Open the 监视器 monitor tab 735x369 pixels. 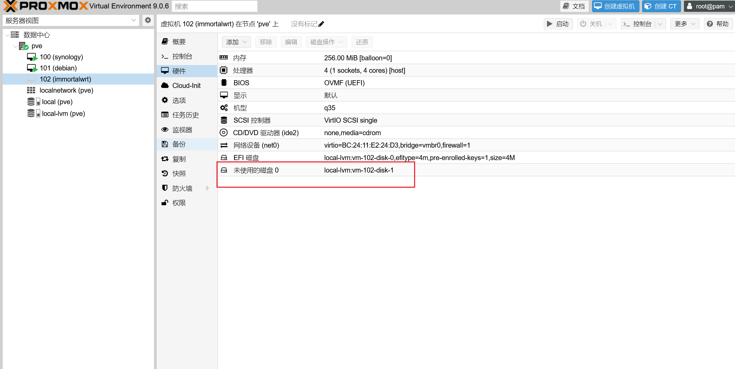click(187, 130)
